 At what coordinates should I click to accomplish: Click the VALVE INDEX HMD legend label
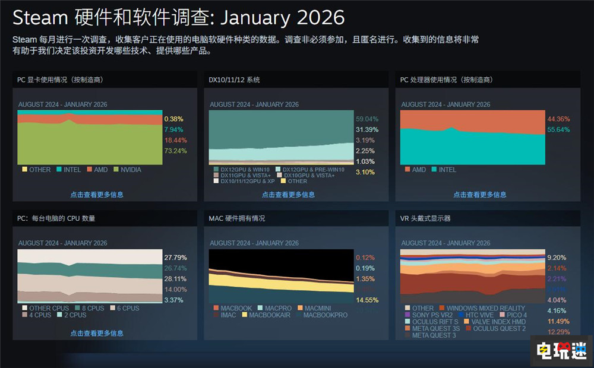point(498,322)
